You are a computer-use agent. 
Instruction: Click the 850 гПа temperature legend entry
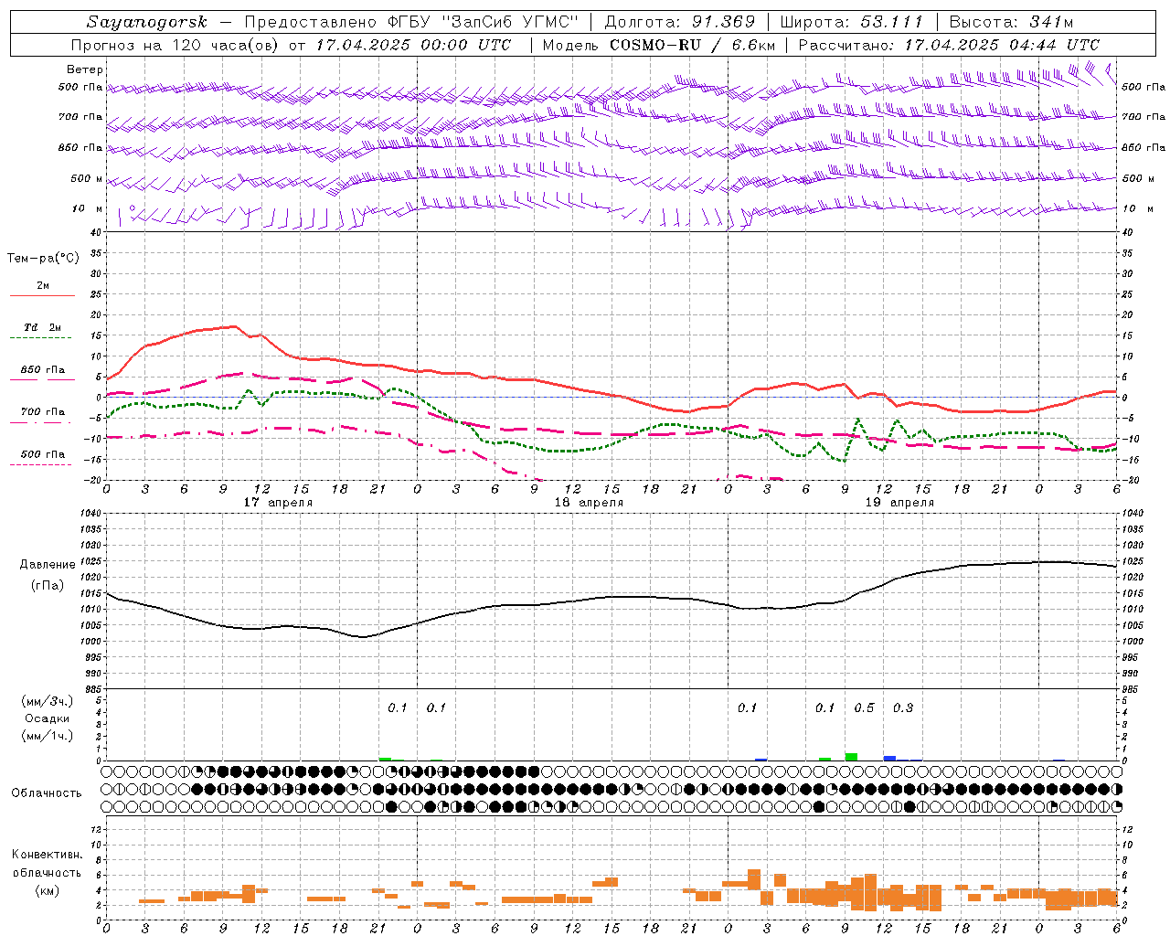coord(43,370)
